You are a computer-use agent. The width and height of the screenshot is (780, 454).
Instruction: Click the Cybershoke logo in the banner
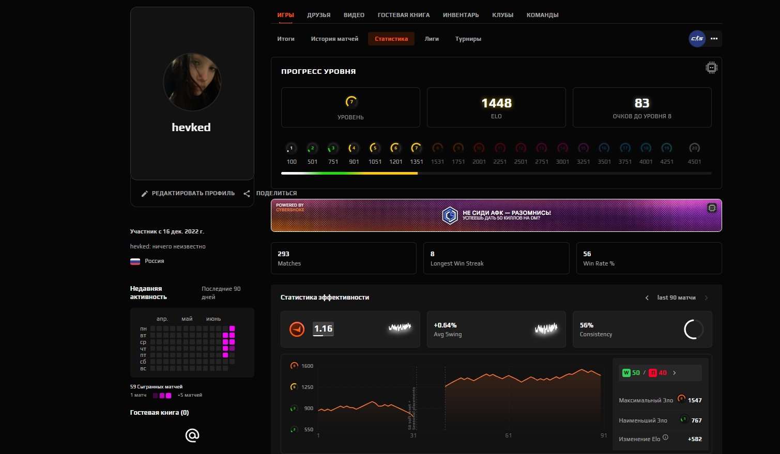pyautogui.click(x=450, y=215)
